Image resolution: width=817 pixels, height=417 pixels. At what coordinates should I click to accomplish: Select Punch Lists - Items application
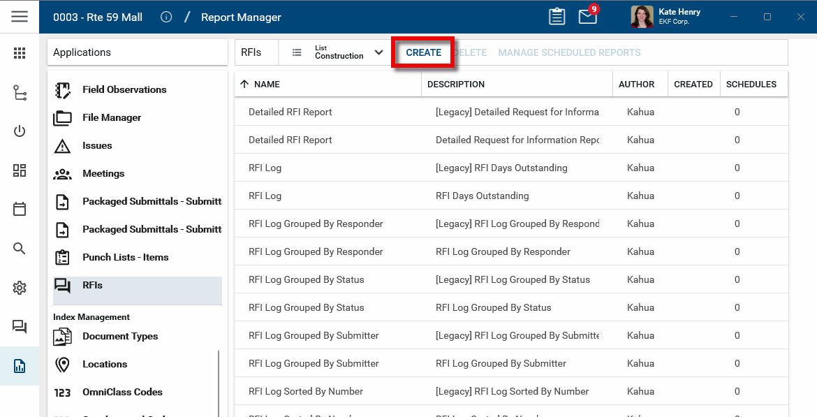[125, 257]
